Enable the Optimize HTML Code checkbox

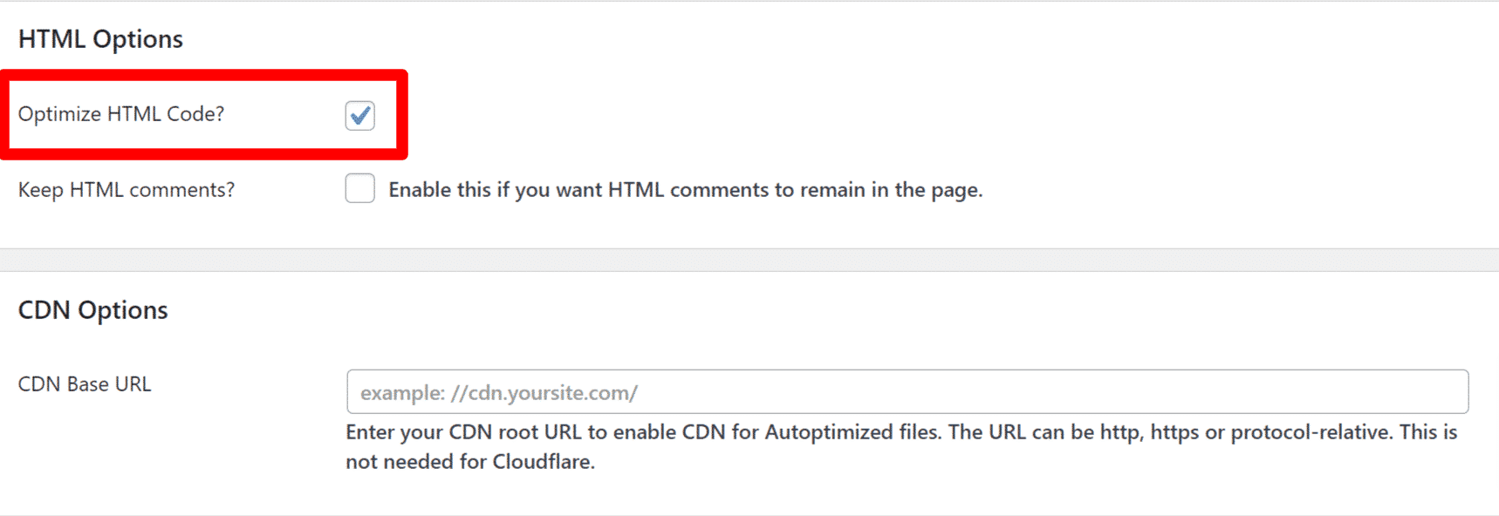click(359, 115)
